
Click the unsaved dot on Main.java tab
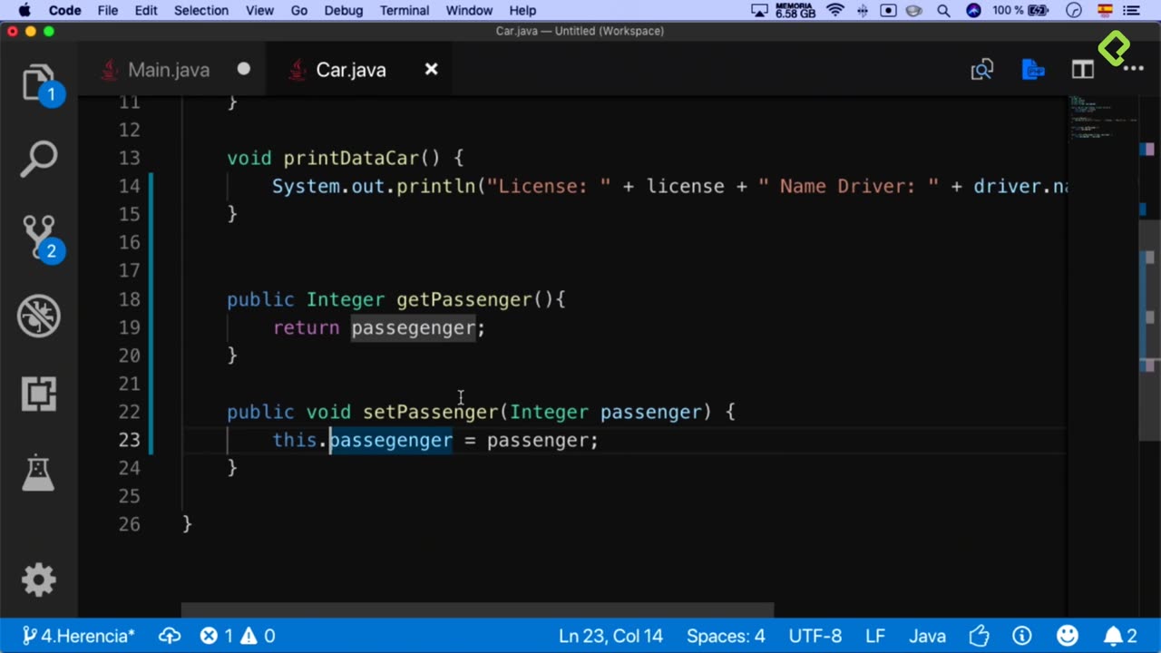click(243, 69)
